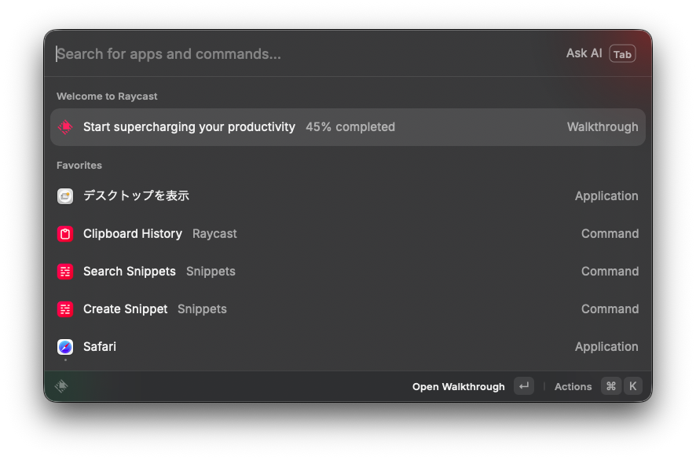
Task: Click Command label on Clipboard History row
Action: (x=610, y=234)
